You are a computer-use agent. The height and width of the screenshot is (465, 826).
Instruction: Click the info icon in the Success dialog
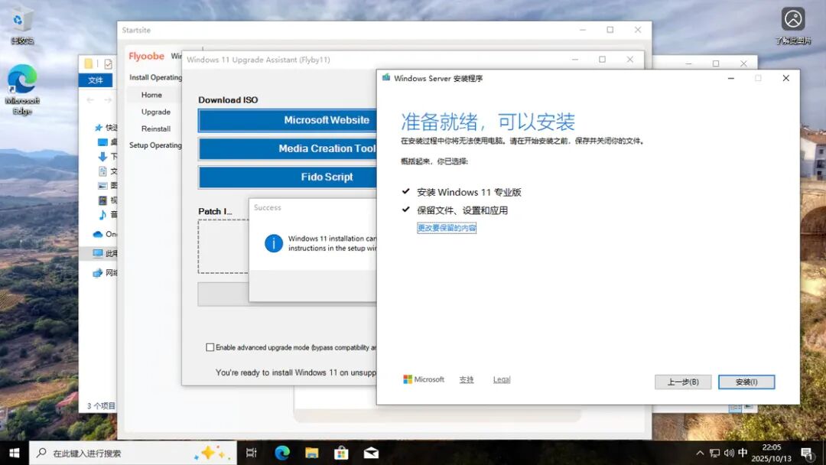(273, 242)
